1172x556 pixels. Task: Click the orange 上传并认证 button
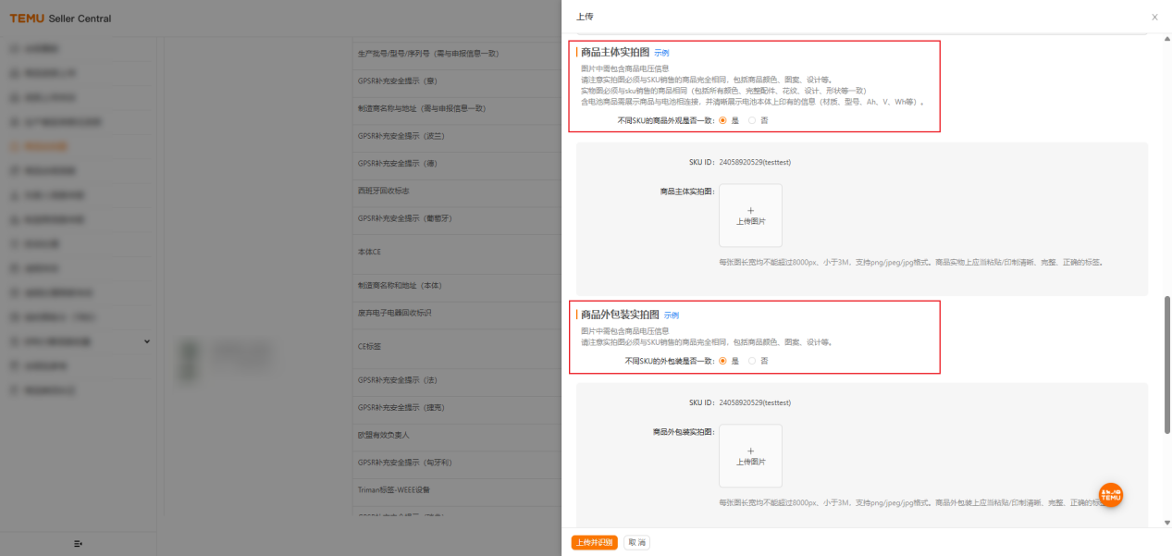click(x=593, y=543)
